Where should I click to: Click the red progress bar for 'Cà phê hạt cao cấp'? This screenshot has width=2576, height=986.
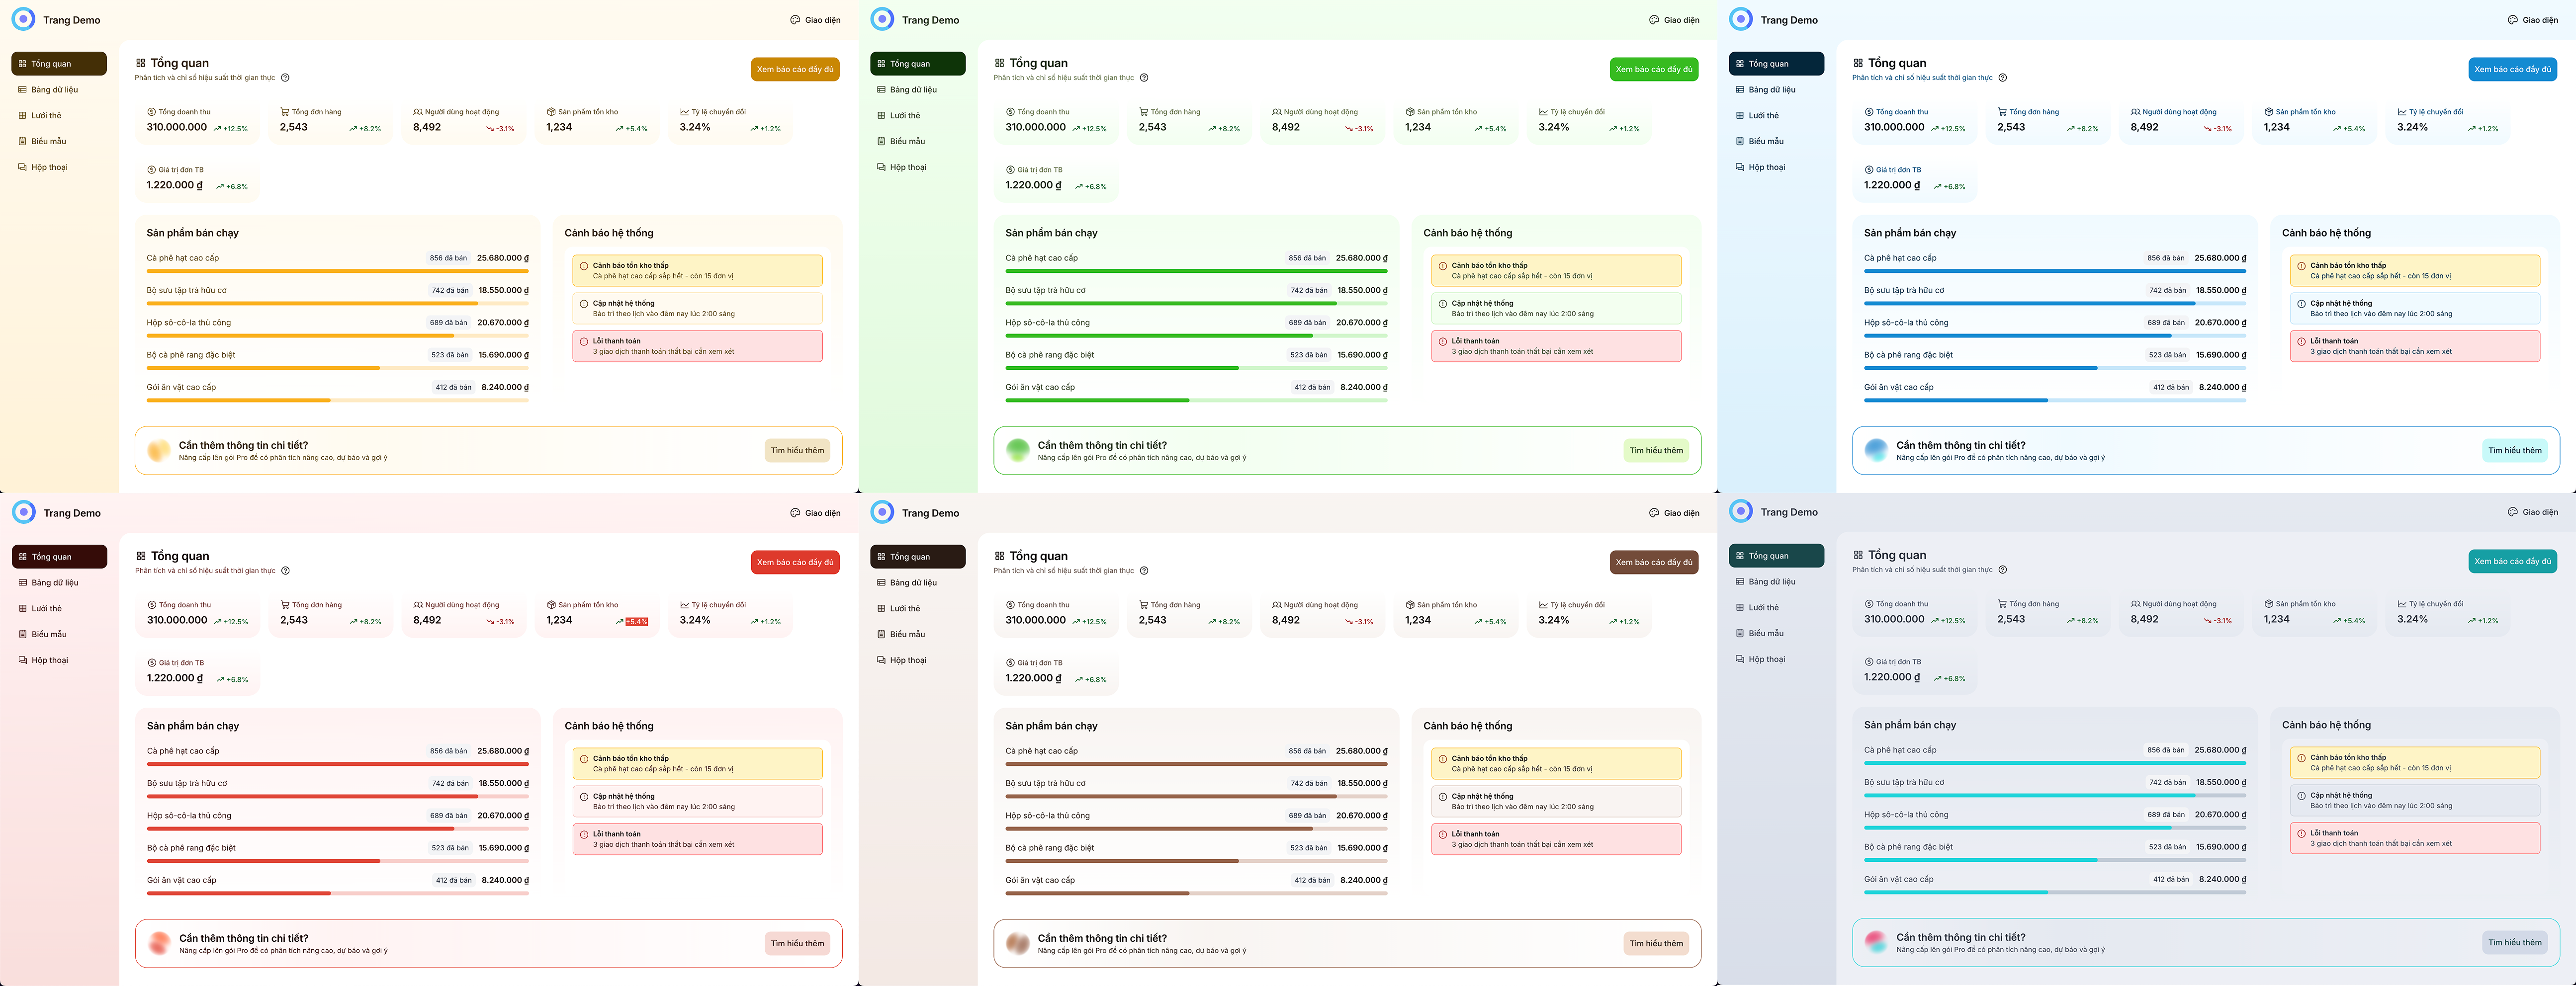(337, 764)
